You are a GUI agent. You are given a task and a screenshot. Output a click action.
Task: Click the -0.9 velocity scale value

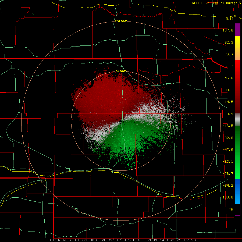point(229,114)
